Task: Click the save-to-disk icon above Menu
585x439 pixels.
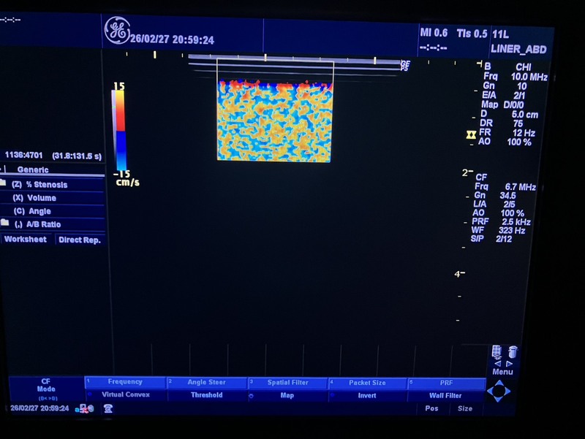Action: click(497, 352)
